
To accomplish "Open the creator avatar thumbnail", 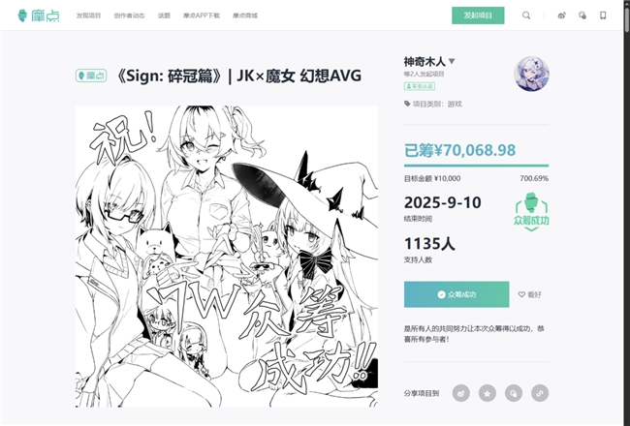I will (531, 74).
